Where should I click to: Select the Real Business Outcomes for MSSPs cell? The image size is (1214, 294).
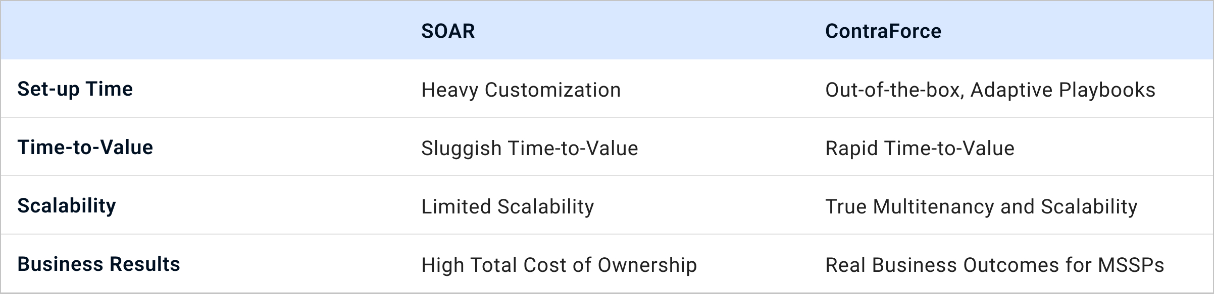pos(994,265)
